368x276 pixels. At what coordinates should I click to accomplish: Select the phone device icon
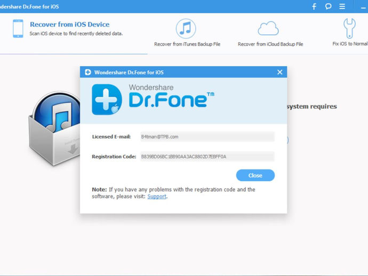pos(18,29)
